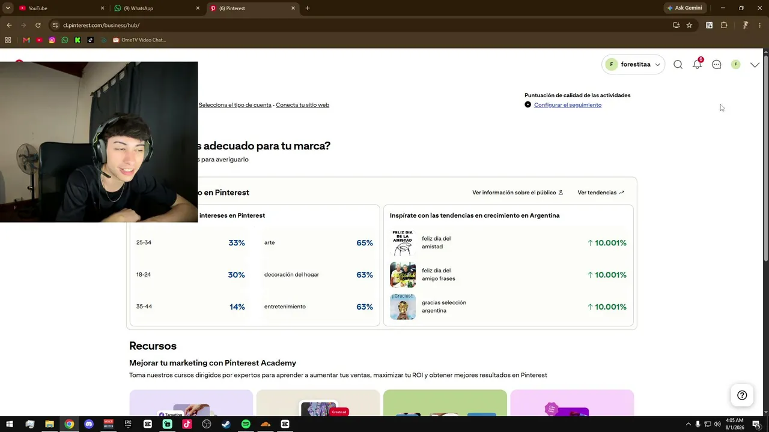The width and height of the screenshot is (769, 432).
Task: Open the OmeTV Video Chat bookmark
Action: click(139, 40)
